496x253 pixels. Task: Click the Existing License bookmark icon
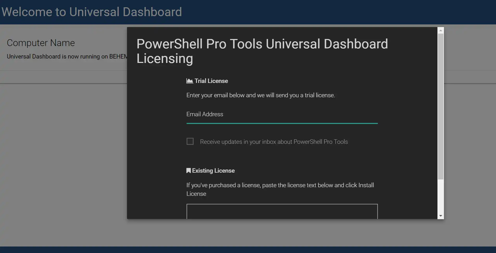click(189, 171)
